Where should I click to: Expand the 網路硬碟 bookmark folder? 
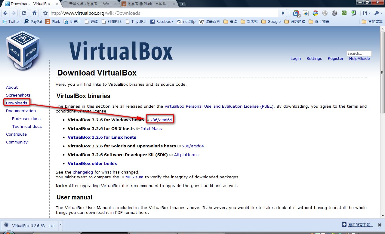(295, 22)
